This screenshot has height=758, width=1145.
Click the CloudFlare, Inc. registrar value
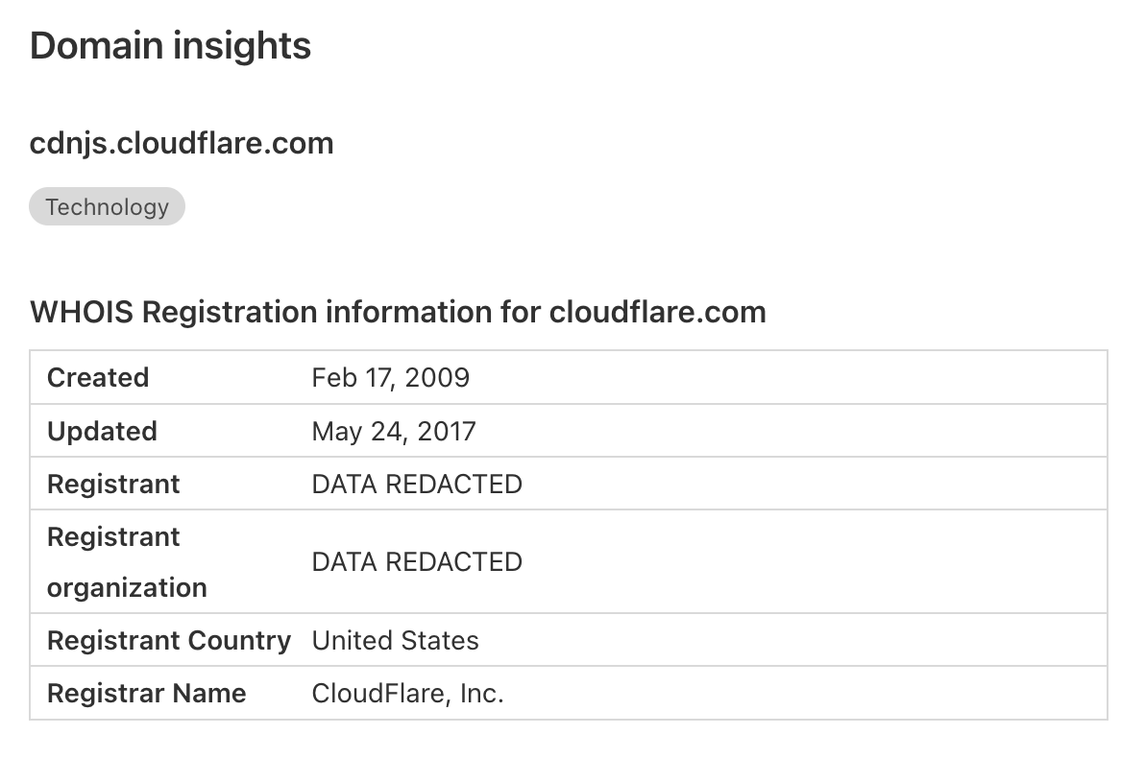(x=407, y=693)
